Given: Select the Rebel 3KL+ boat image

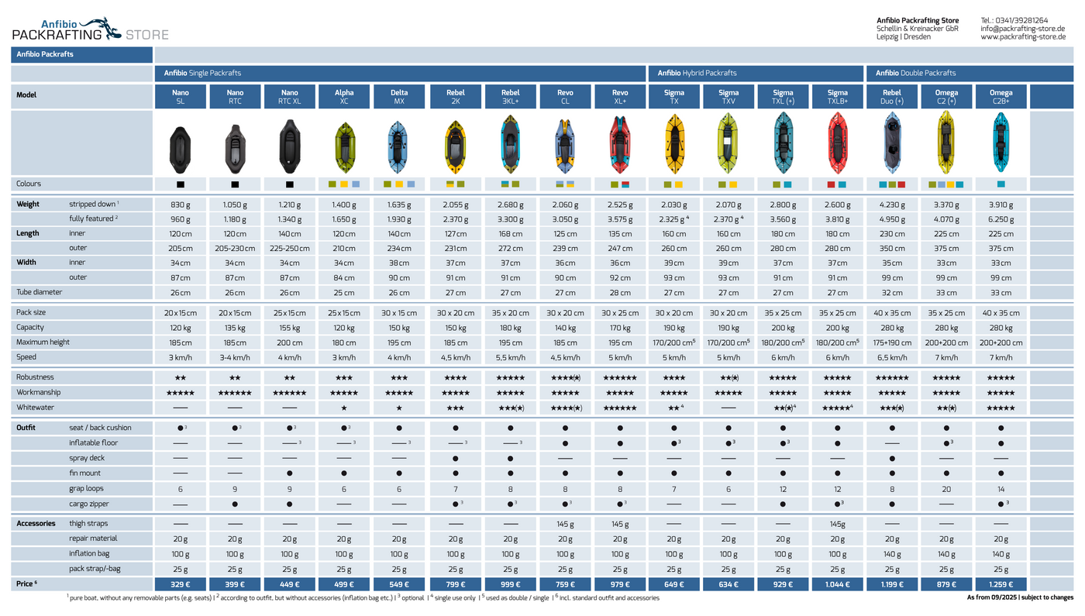Looking at the screenshot, I should [x=510, y=144].
